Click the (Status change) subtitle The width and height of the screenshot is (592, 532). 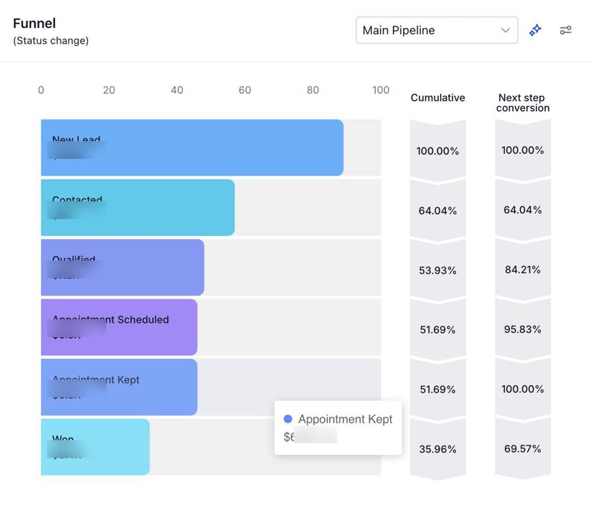[x=51, y=41]
